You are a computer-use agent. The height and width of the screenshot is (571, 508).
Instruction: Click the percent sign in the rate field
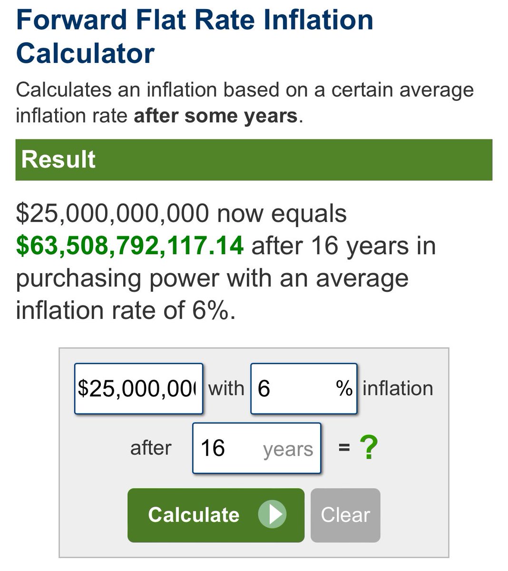[x=344, y=388]
